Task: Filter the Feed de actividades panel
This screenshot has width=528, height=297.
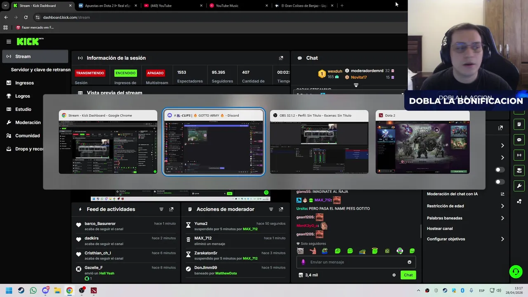Action: [x=161, y=210]
